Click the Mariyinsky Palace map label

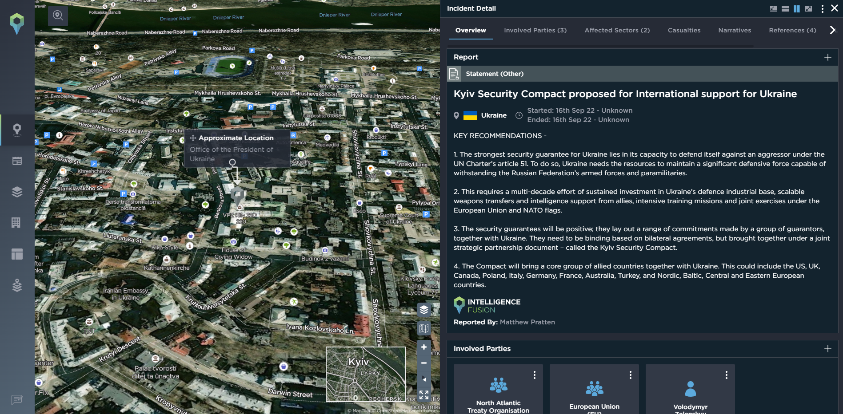(x=336, y=86)
